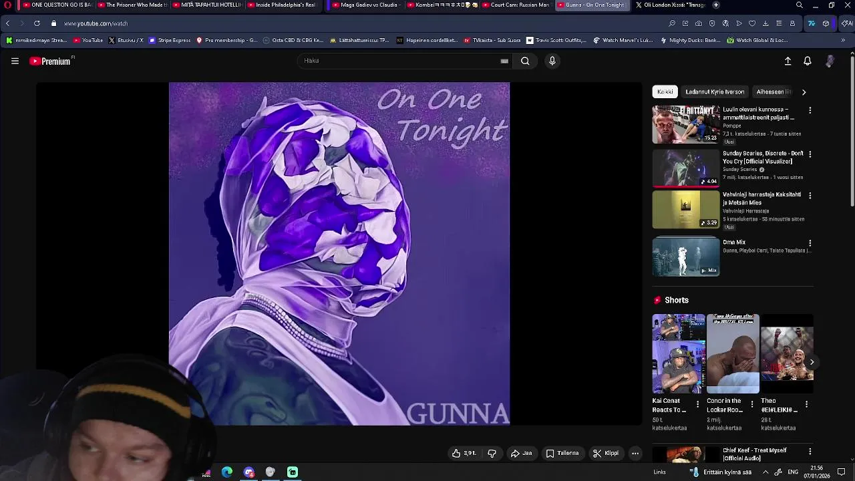Open the player icon in the address bar
This screenshot has height=481, width=855.
739,23
